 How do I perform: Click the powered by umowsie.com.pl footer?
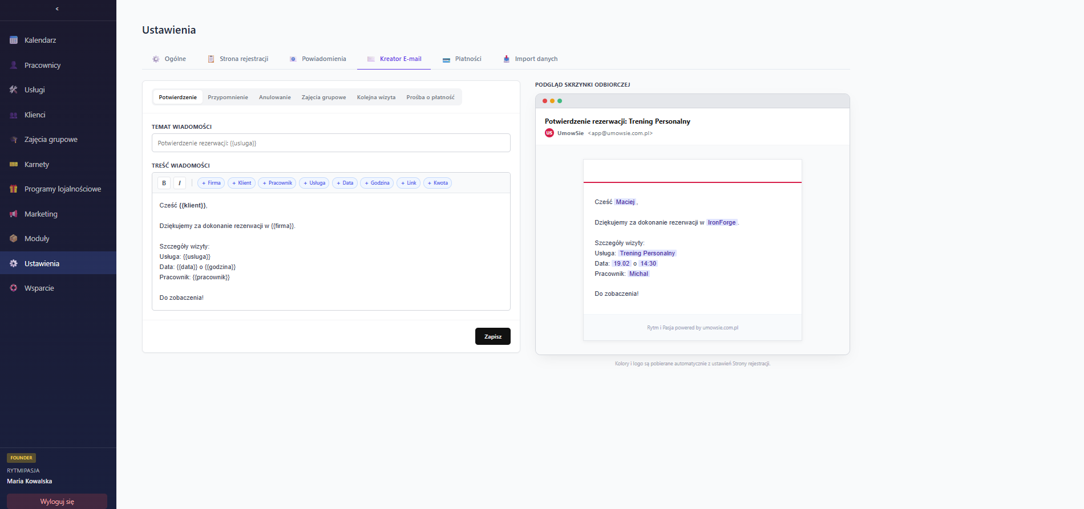[x=693, y=328]
